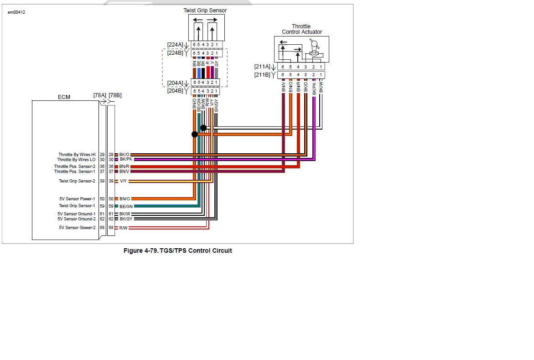This screenshot has height=360, width=534.
Task: Select the [224B] connector label
Action: point(175,53)
